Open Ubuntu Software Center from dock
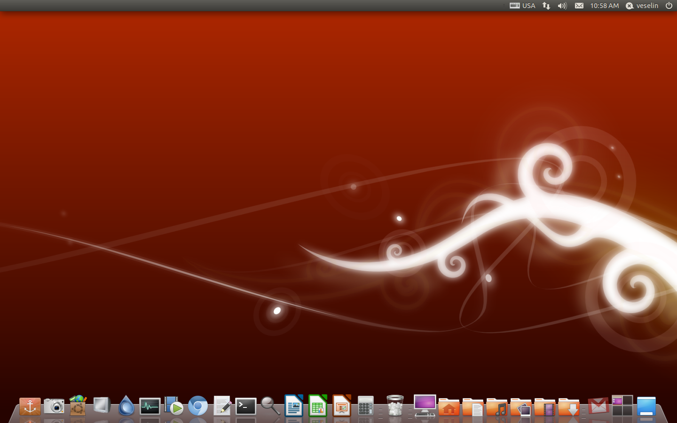Viewport: 677px width, 423px height. [x=78, y=406]
